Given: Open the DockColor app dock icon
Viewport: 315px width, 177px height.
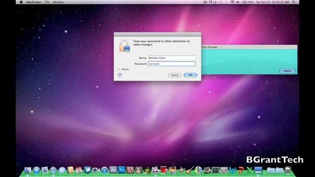Looking at the screenshot, I should (x=258, y=170).
